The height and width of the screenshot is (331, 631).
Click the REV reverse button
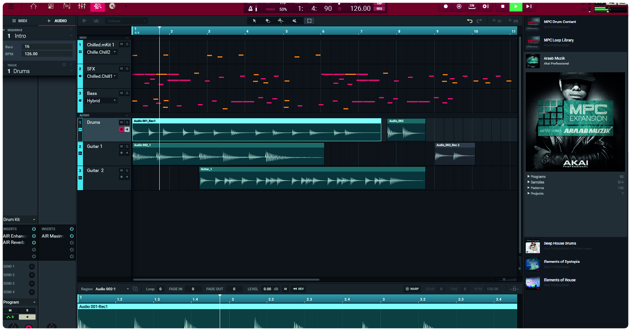tap(298, 289)
